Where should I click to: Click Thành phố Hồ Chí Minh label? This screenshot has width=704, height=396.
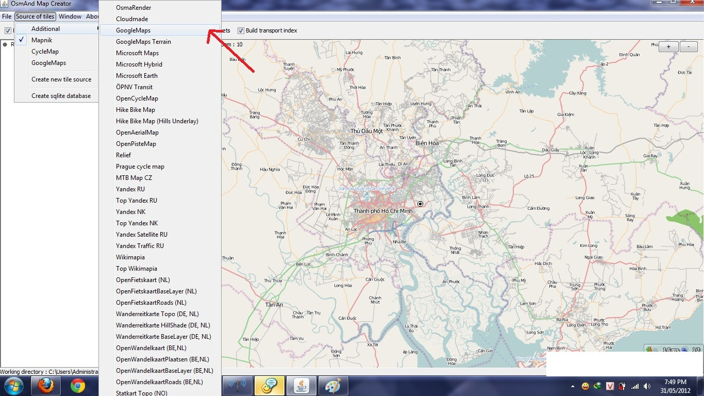tap(383, 211)
